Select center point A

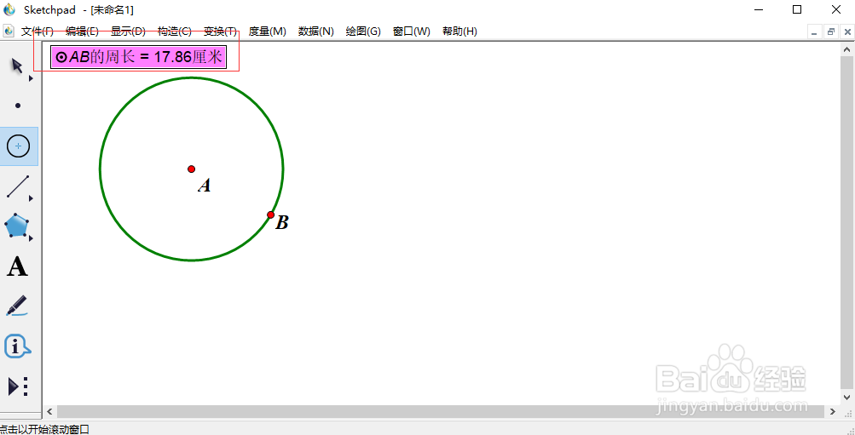tap(192, 169)
